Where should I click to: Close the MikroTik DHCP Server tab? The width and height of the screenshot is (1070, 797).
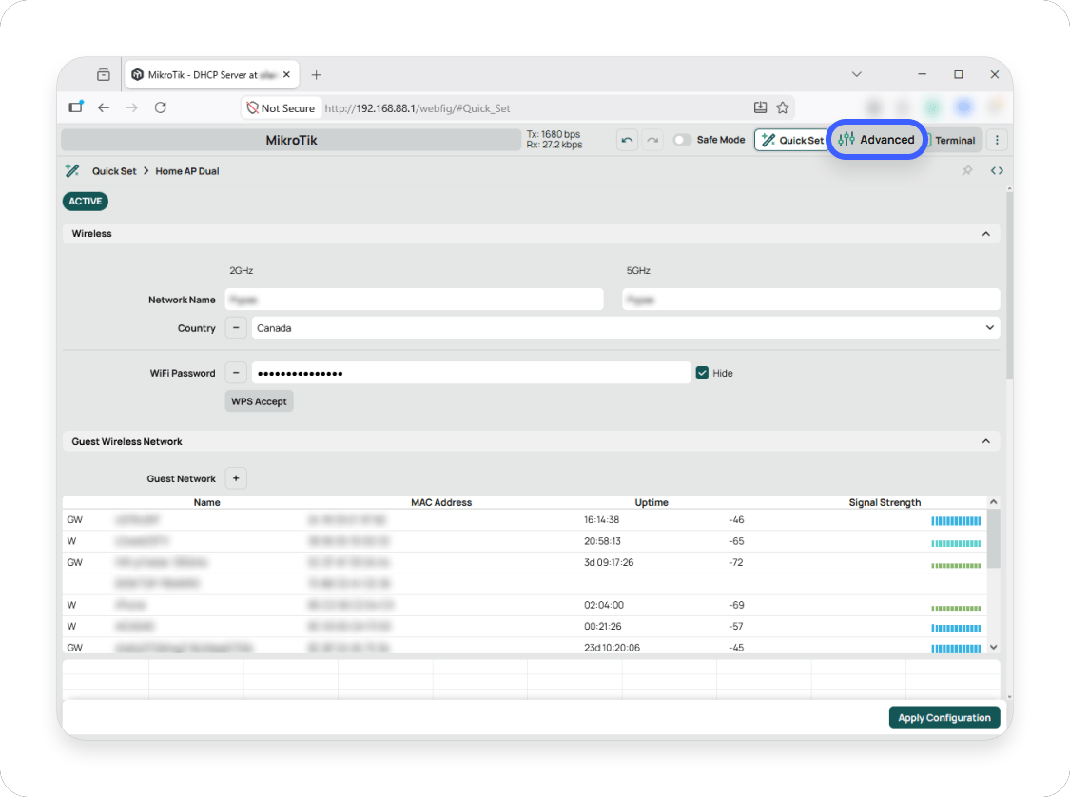coord(286,74)
